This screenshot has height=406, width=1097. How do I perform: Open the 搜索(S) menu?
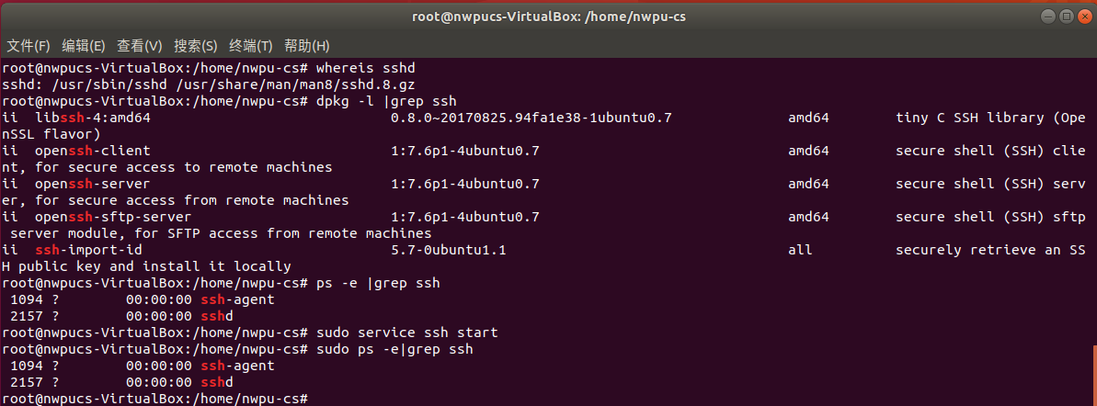click(x=195, y=46)
